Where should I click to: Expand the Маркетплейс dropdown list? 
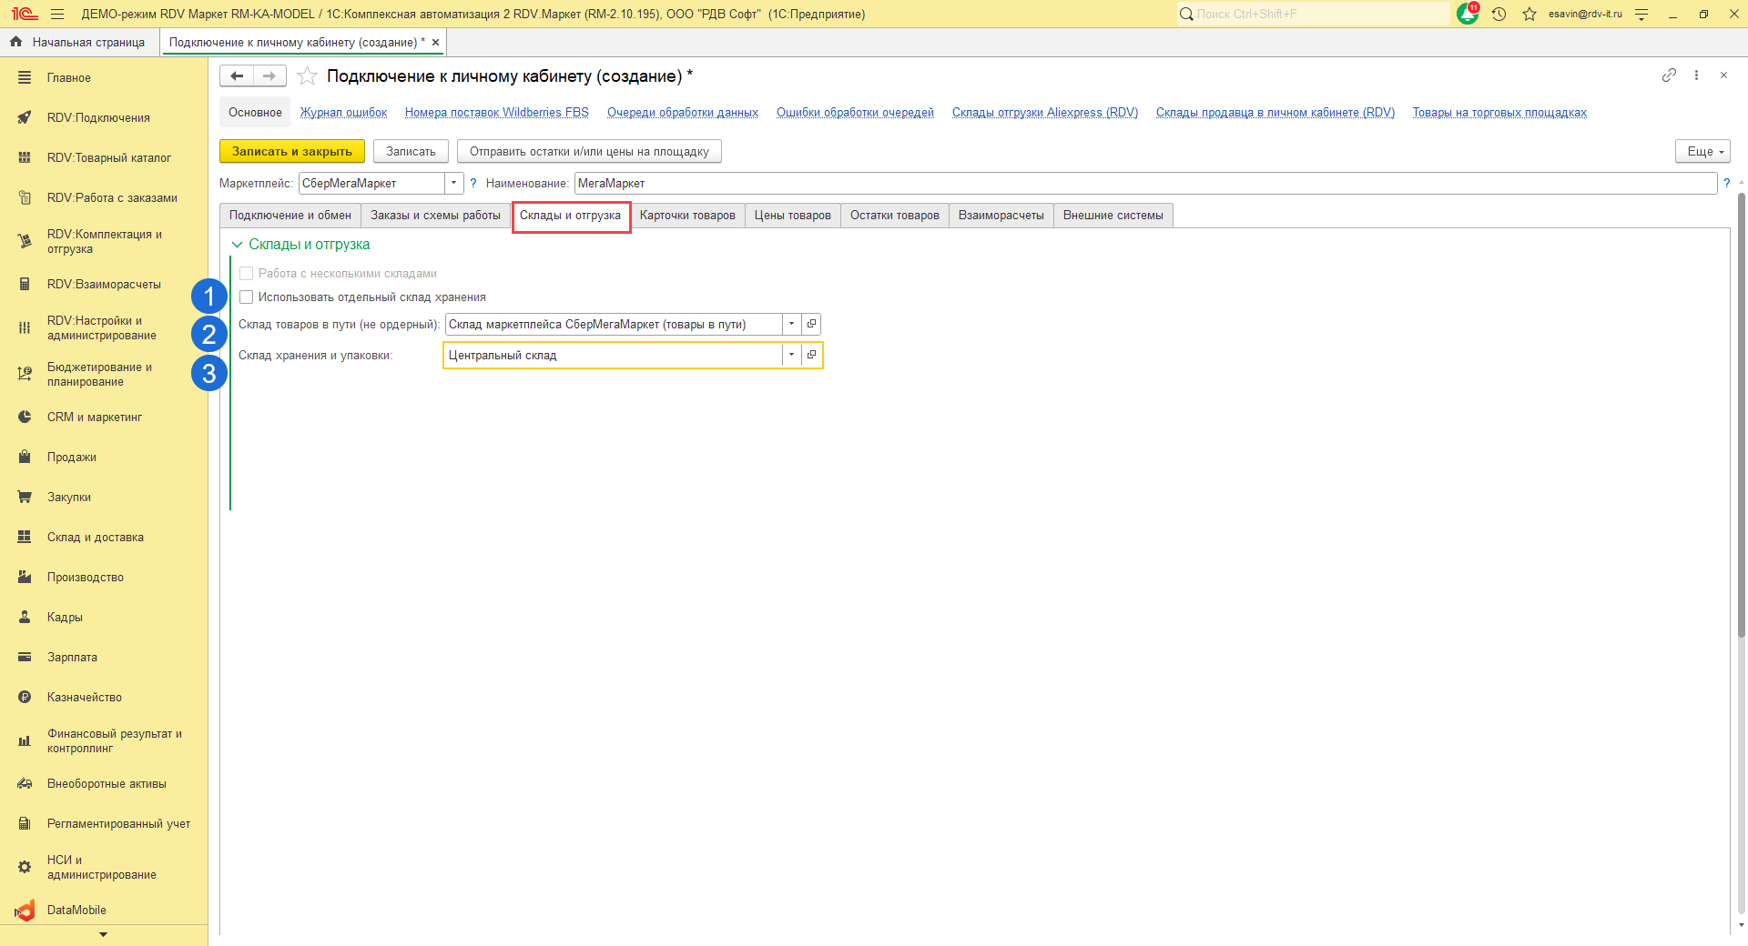click(x=453, y=184)
